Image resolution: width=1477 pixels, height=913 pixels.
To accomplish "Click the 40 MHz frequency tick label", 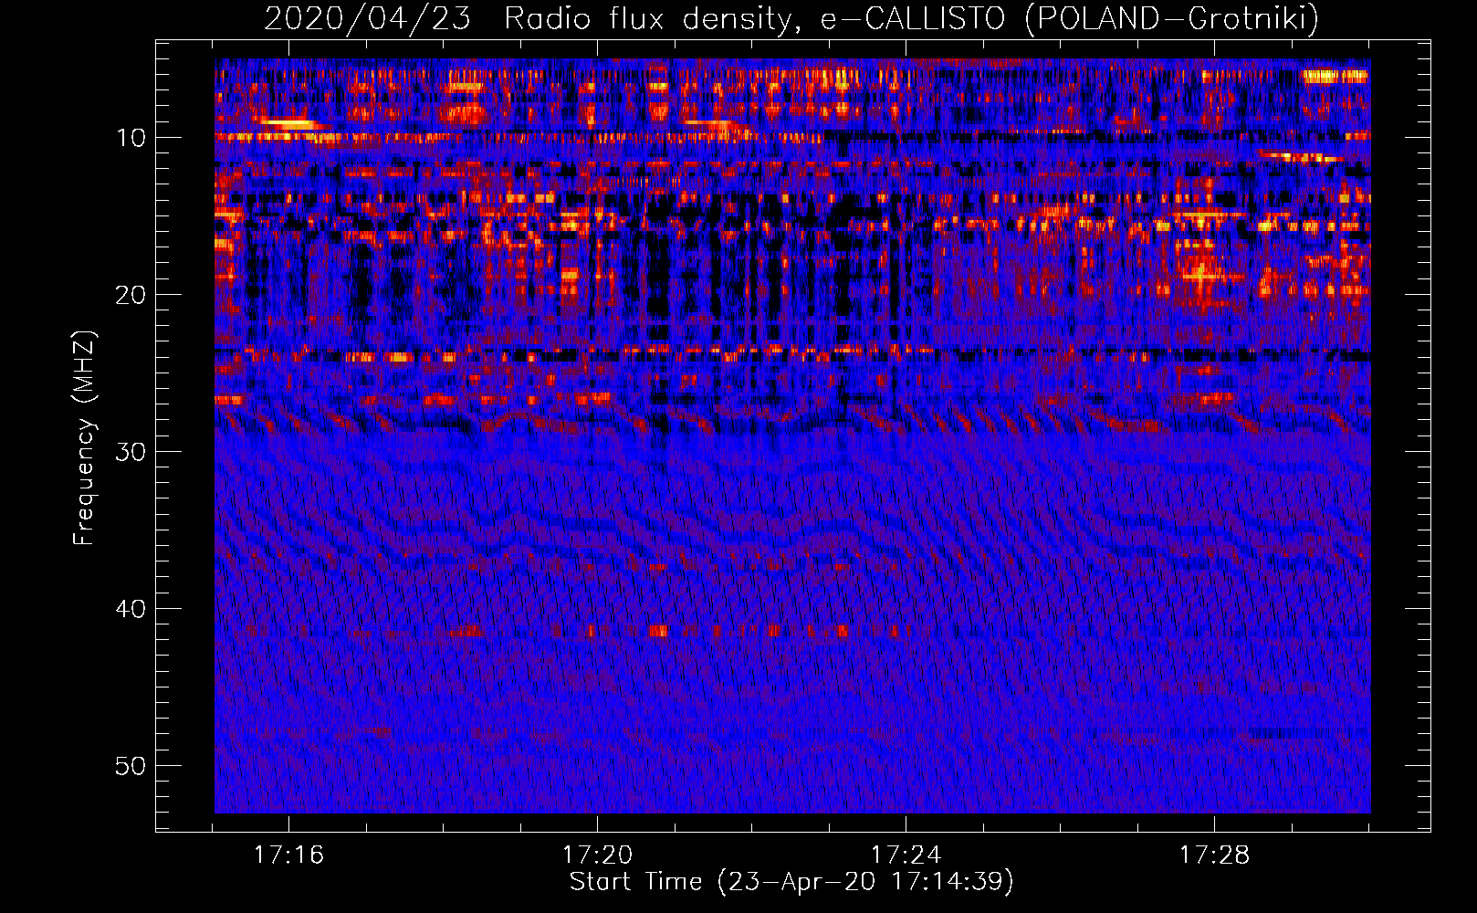I will pos(131,609).
